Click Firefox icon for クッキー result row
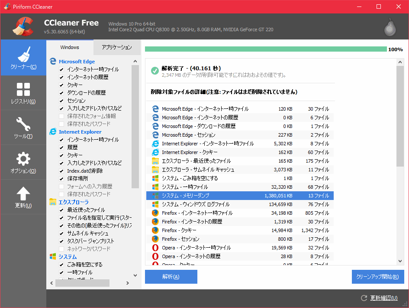The width and height of the screenshot is (409, 308). 155,230
